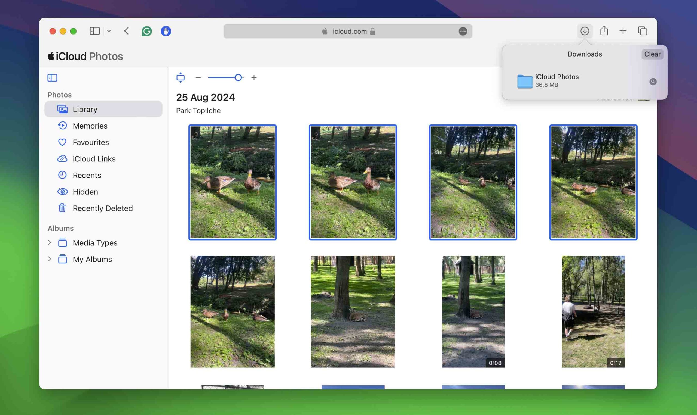Click the iCloud Photos sidebar icon
The image size is (697, 415).
(52, 77)
